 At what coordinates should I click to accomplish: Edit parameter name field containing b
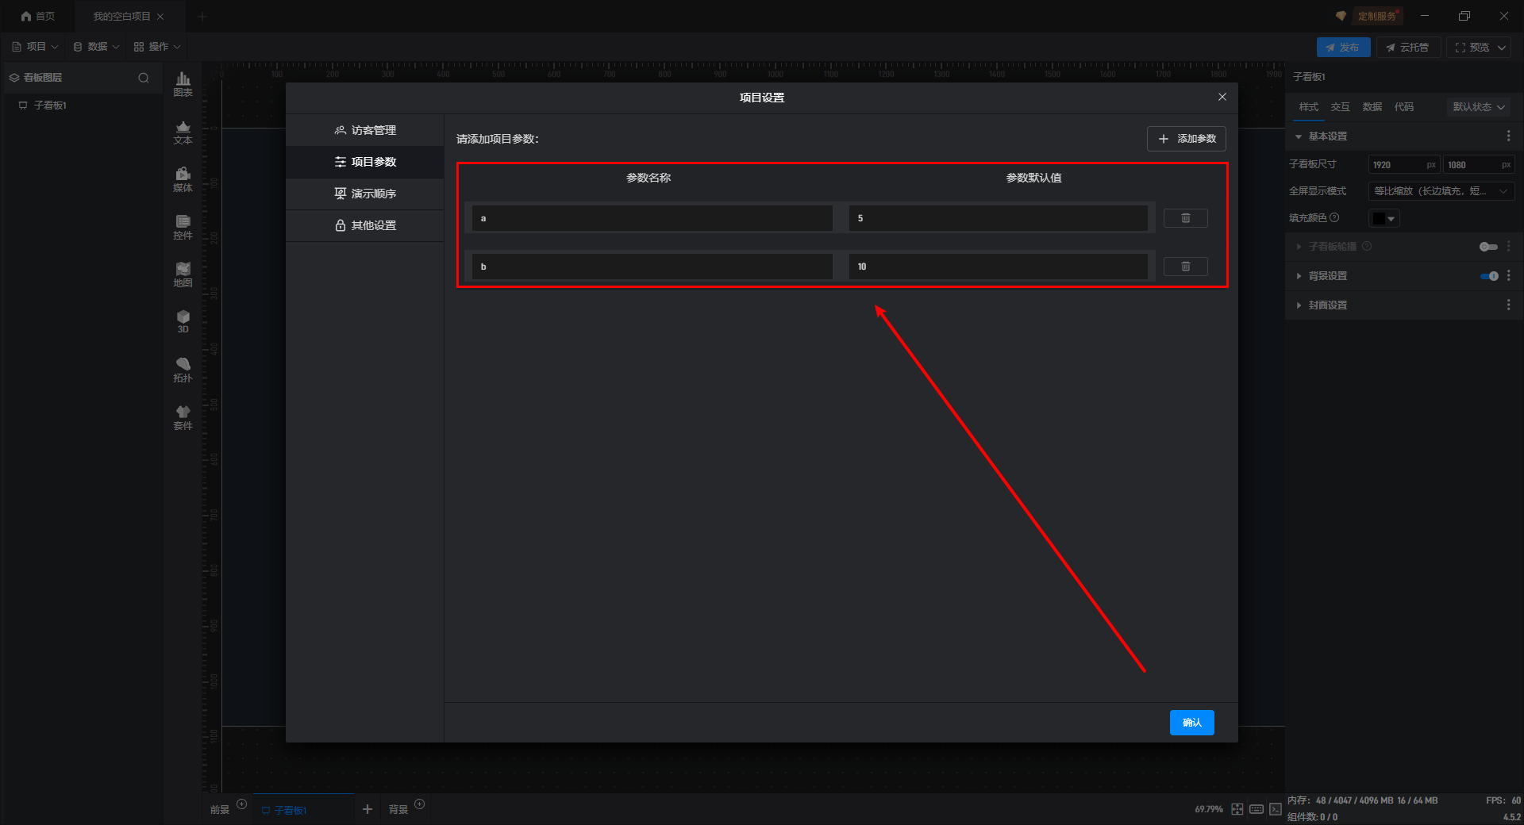pyautogui.click(x=652, y=267)
